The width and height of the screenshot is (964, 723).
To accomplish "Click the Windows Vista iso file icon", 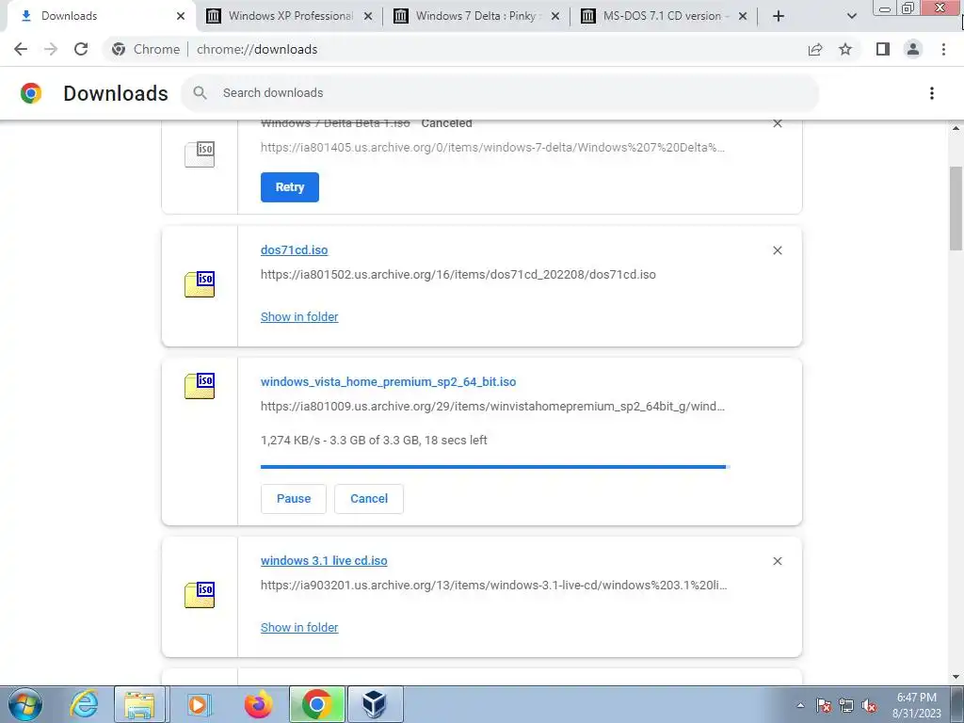I will coord(200,385).
